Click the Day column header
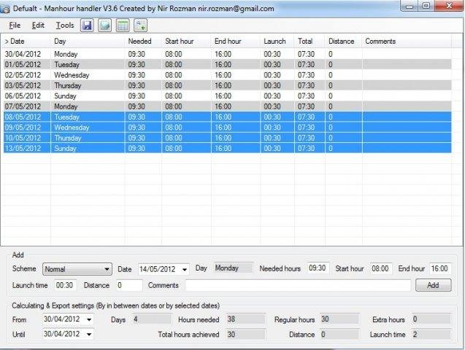 click(88, 41)
